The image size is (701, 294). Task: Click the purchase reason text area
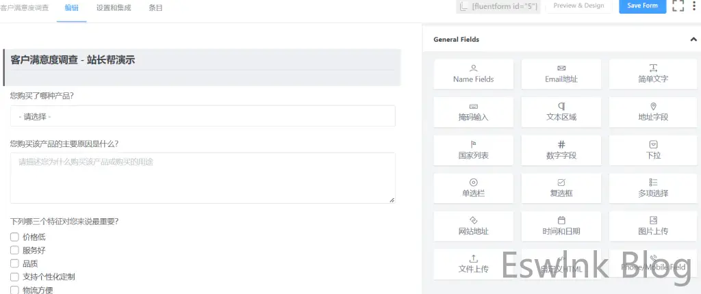point(203,178)
